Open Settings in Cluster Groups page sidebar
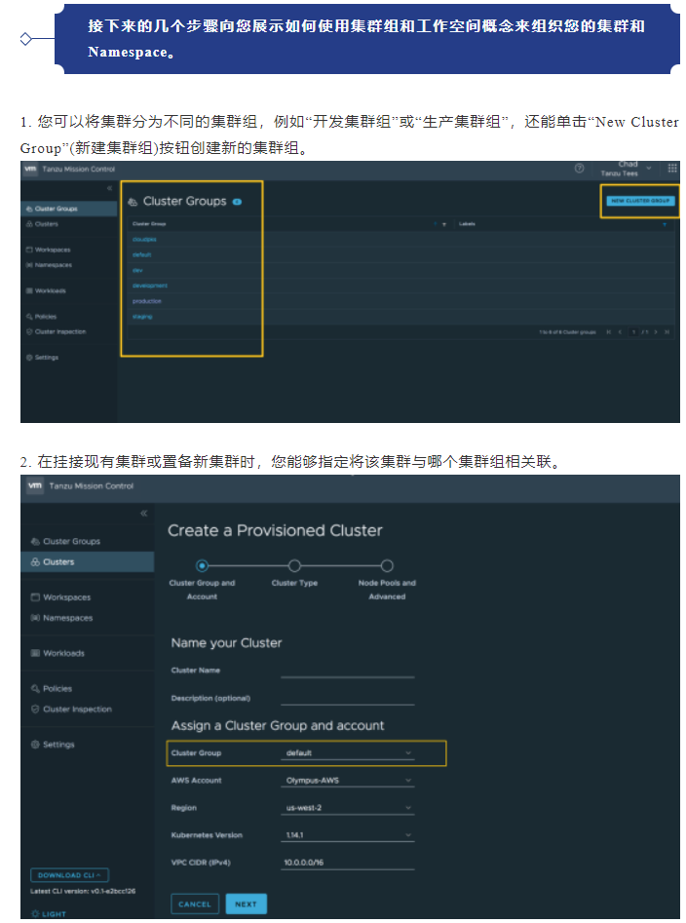The height and width of the screenshot is (923, 686). click(x=42, y=358)
